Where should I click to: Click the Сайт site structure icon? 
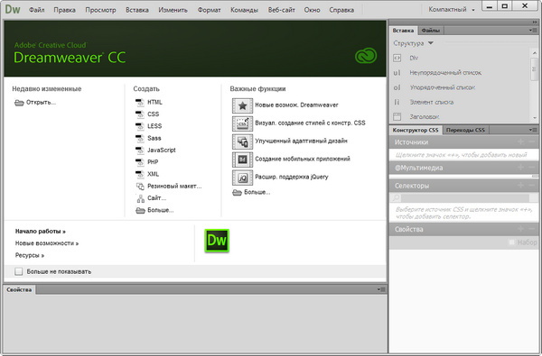click(140, 198)
